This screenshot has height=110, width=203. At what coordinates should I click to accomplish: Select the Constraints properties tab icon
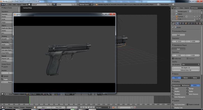(x=189, y=23)
